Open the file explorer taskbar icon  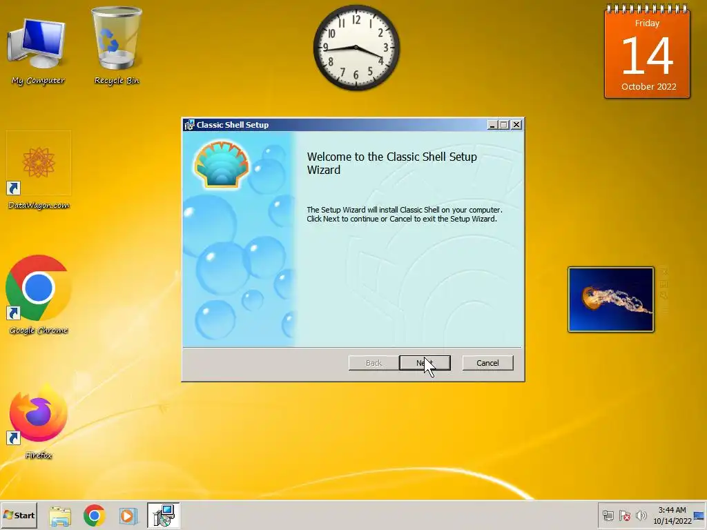click(x=60, y=516)
